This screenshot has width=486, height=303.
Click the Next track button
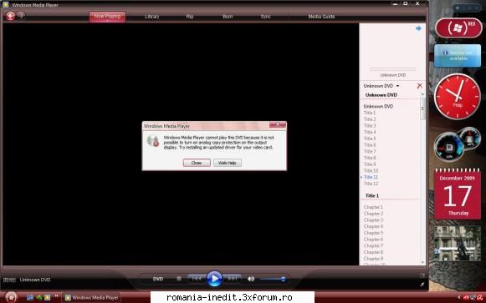click(x=233, y=279)
